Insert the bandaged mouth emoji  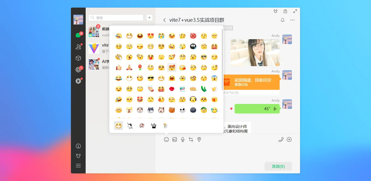pos(151,46)
